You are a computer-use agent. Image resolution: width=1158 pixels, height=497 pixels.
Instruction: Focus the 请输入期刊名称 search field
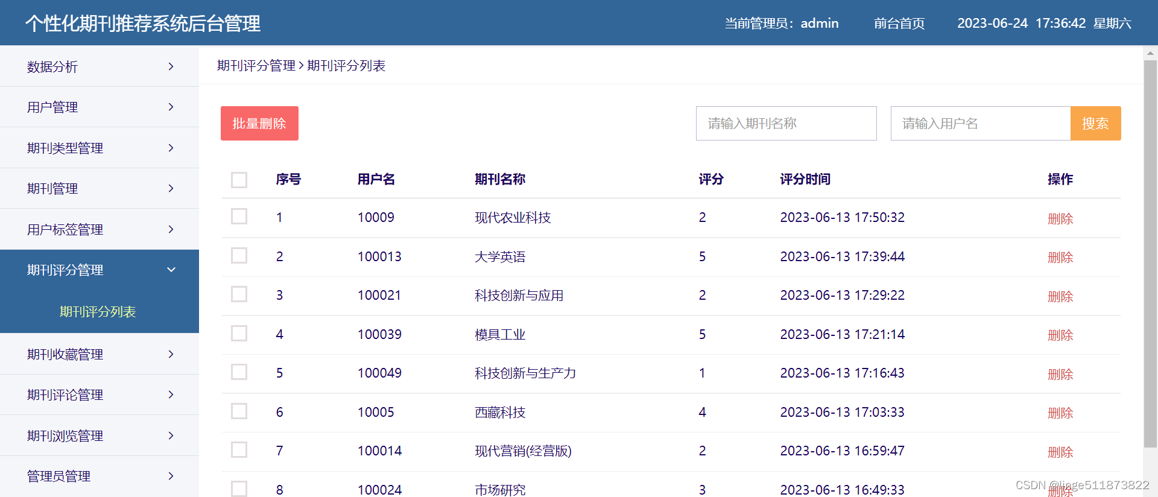[786, 124]
